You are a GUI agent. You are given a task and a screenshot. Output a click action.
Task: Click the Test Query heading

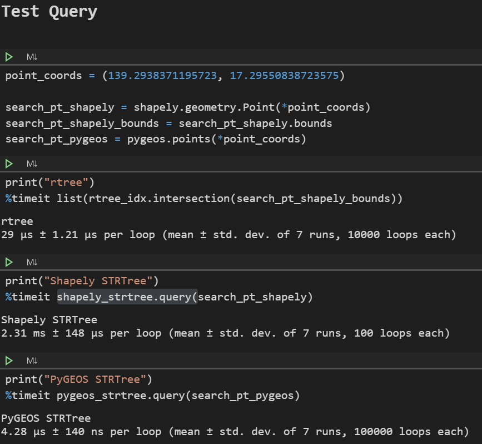click(x=49, y=11)
